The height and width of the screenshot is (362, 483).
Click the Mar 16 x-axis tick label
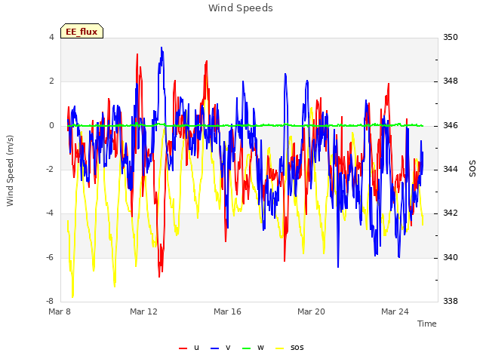[x=227, y=311]
